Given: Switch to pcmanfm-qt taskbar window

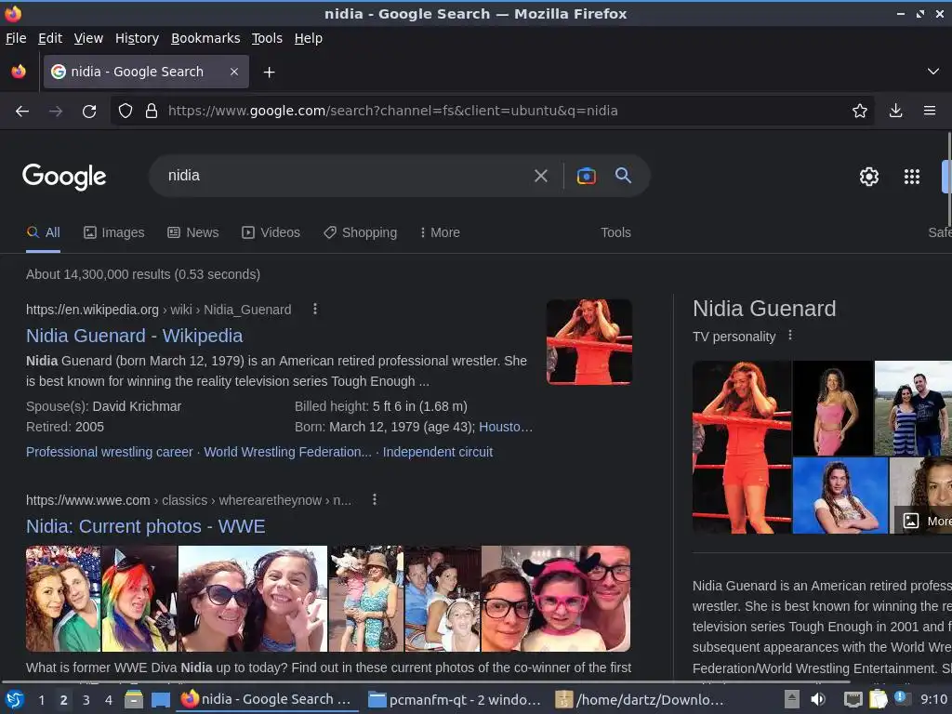Looking at the screenshot, I should 454,700.
